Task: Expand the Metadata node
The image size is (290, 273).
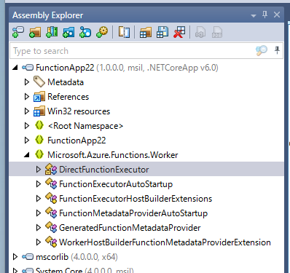Action: point(27,82)
